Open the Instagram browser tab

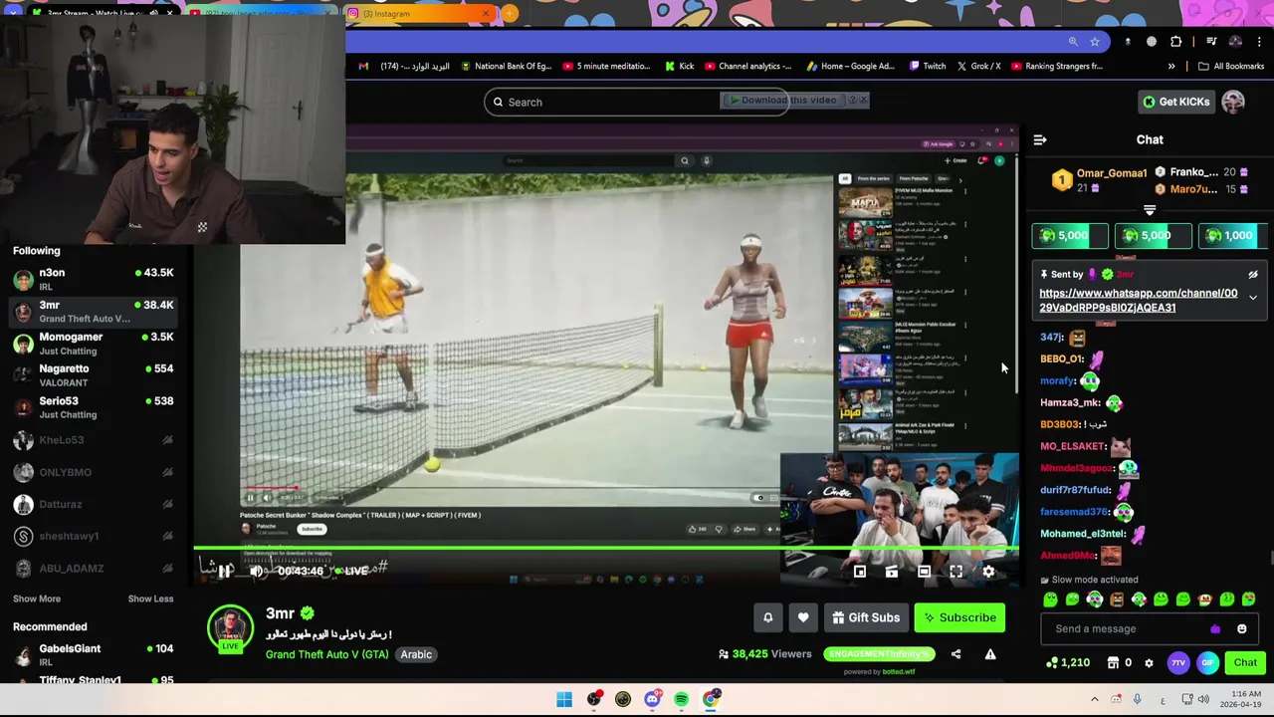418,14
